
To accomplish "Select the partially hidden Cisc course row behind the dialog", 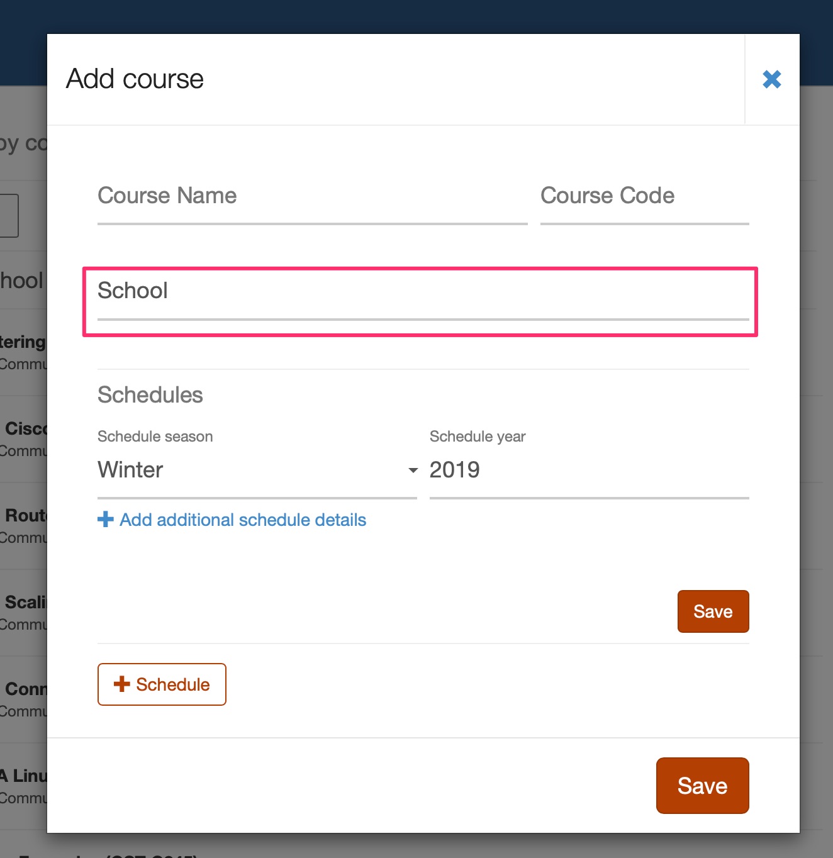I will 23,439.
